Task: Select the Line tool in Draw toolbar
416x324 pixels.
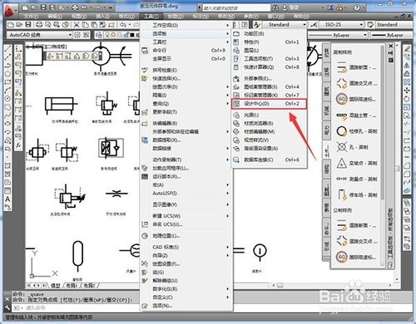Action: tap(7, 49)
